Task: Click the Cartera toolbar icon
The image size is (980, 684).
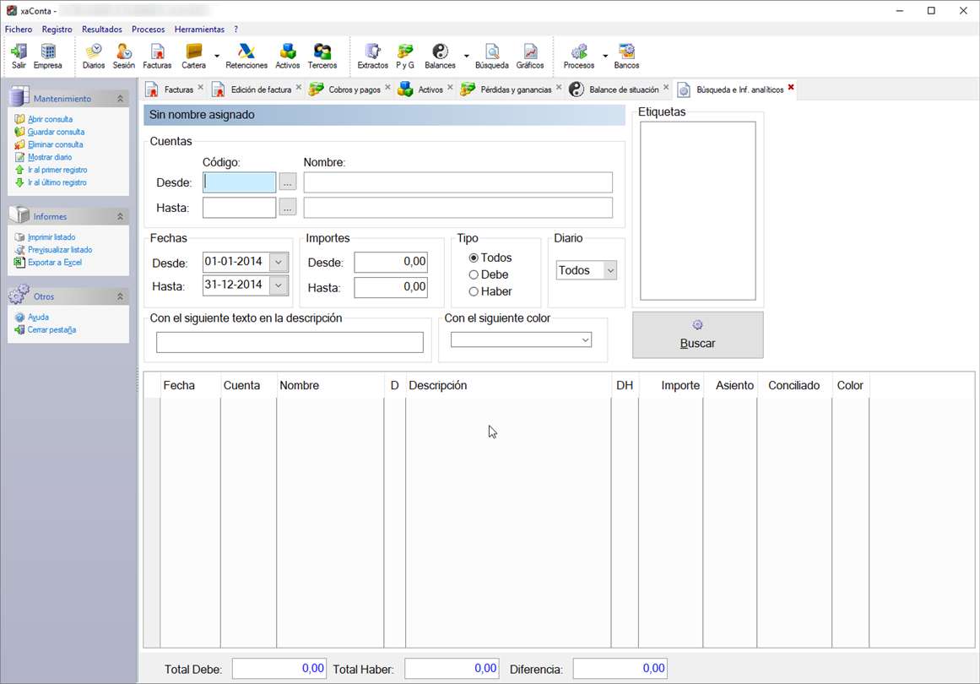Action: point(194,57)
